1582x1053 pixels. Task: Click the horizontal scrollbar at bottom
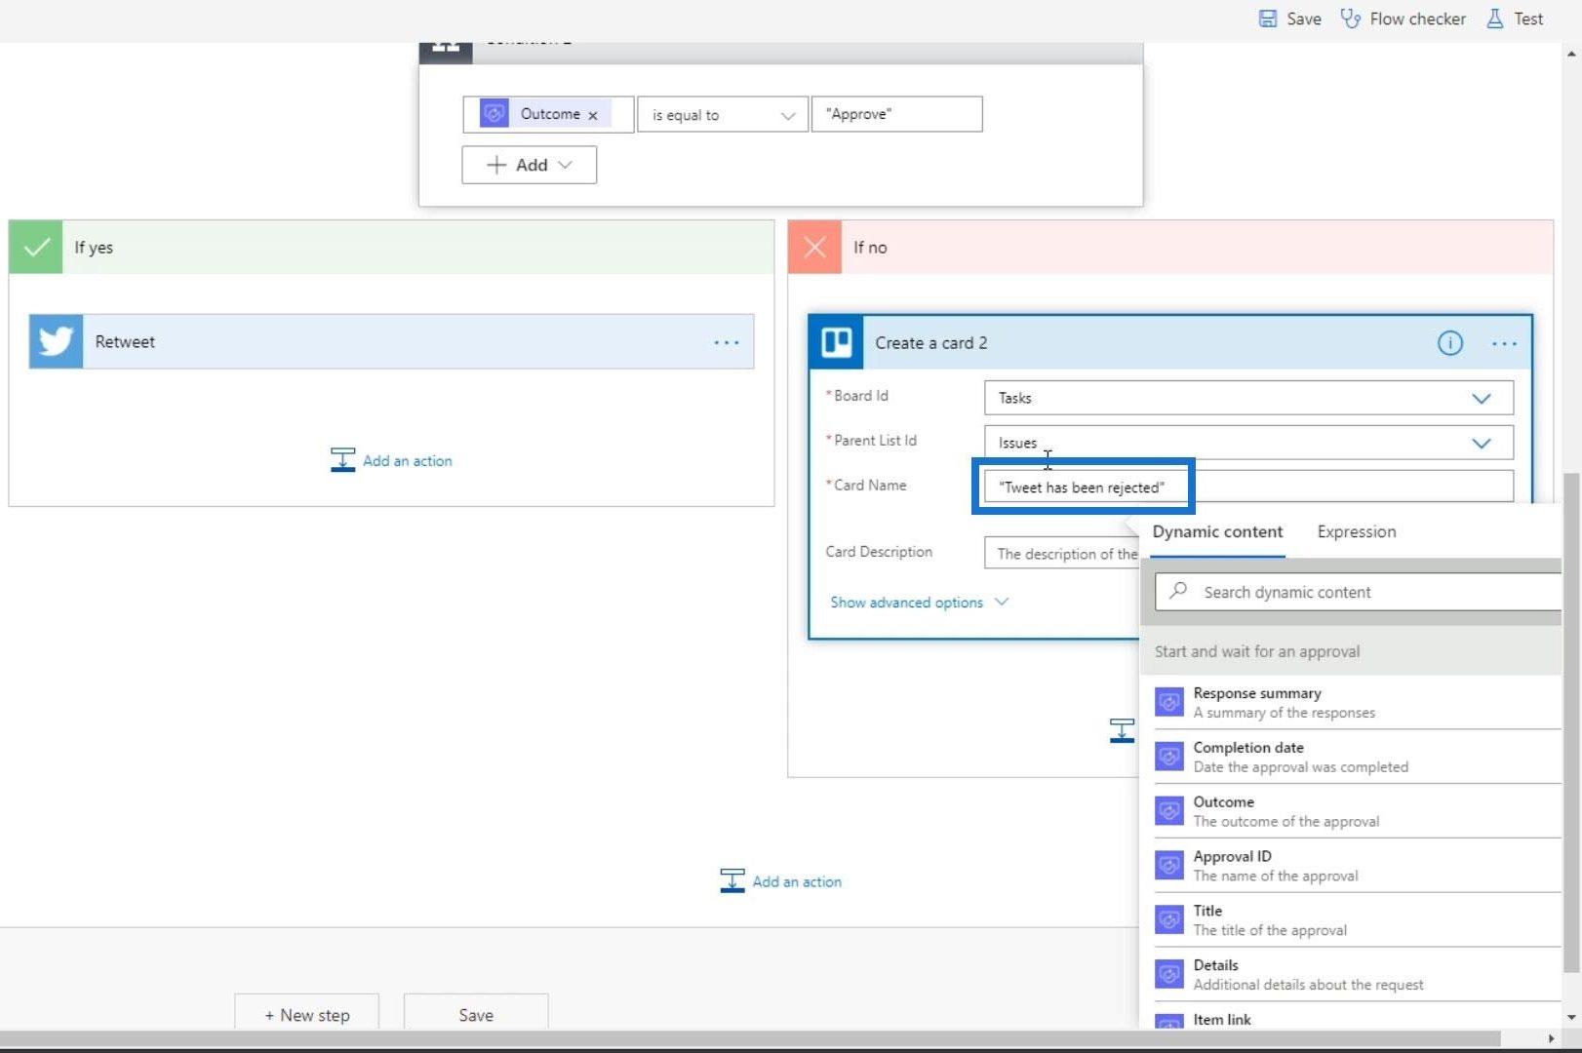[x=751, y=1038]
